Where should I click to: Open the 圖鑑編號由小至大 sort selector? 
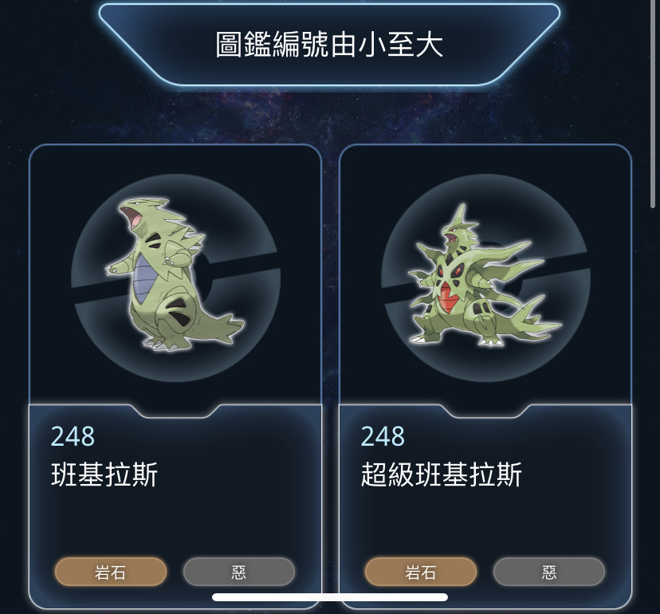329,44
